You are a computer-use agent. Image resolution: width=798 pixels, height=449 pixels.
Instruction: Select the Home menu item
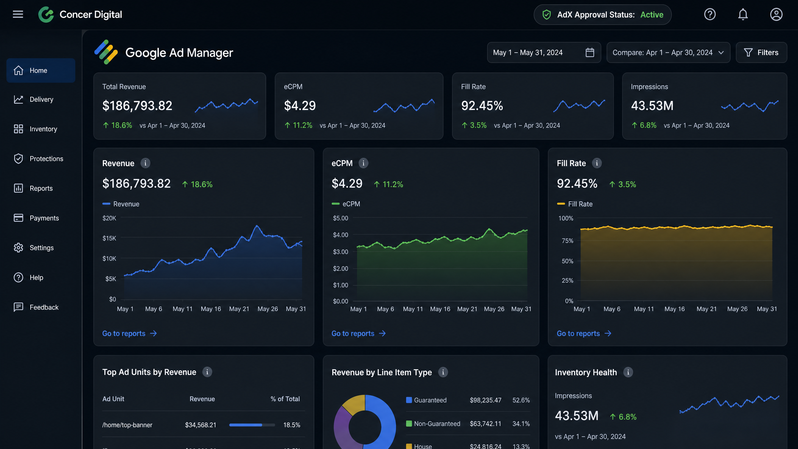click(x=41, y=70)
